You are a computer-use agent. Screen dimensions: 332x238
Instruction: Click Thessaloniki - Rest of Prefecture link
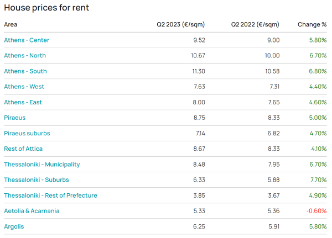tap(50, 195)
